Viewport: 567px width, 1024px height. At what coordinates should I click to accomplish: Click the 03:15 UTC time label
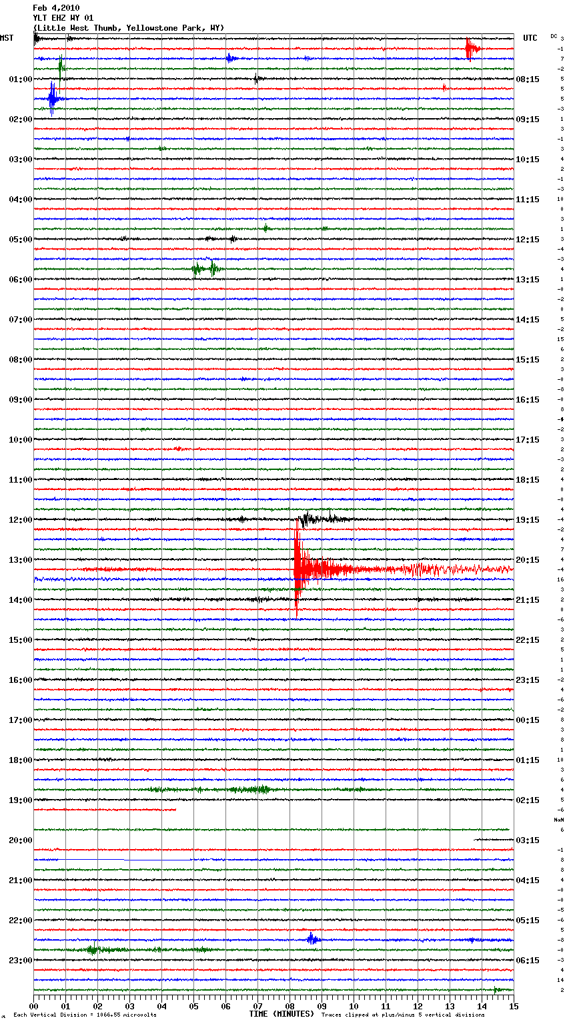point(528,840)
